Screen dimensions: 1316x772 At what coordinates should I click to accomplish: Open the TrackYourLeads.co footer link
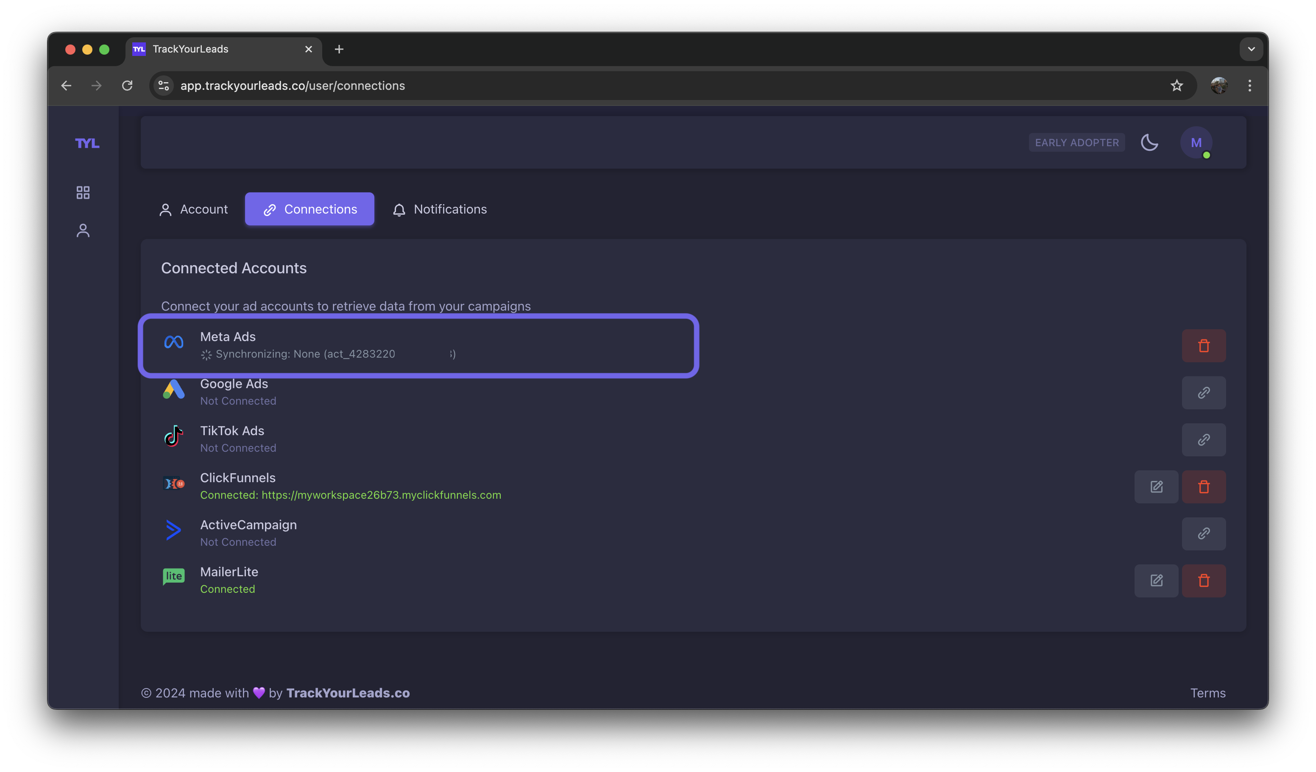pos(348,693)
